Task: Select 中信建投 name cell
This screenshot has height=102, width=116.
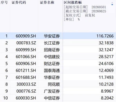Action: click(52, 57)
